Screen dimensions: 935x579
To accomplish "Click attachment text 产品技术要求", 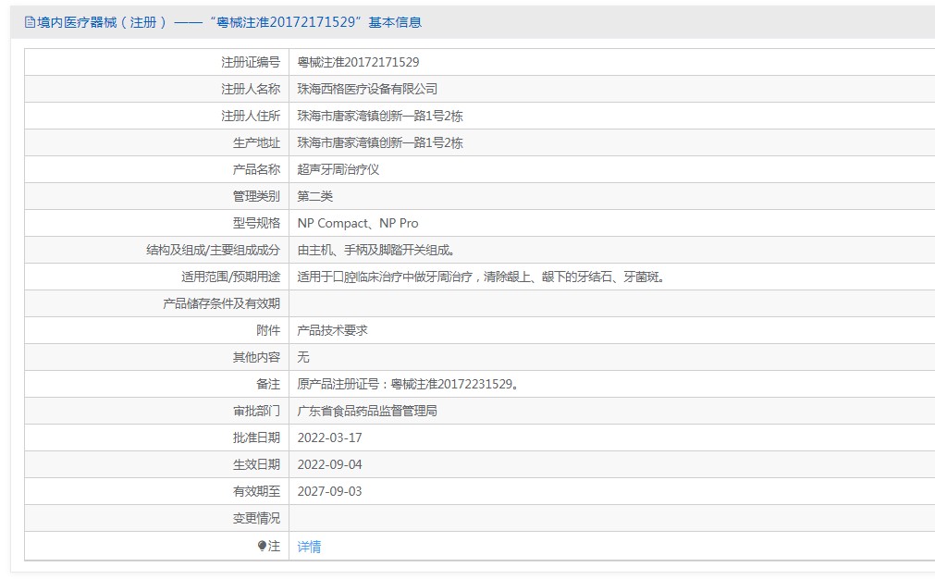I will (333, 330).
